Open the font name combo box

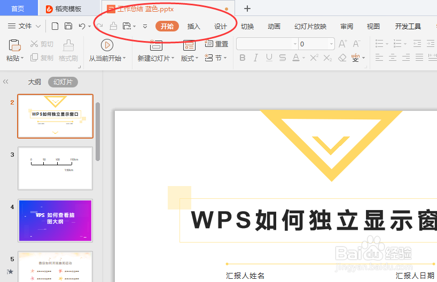267,44
